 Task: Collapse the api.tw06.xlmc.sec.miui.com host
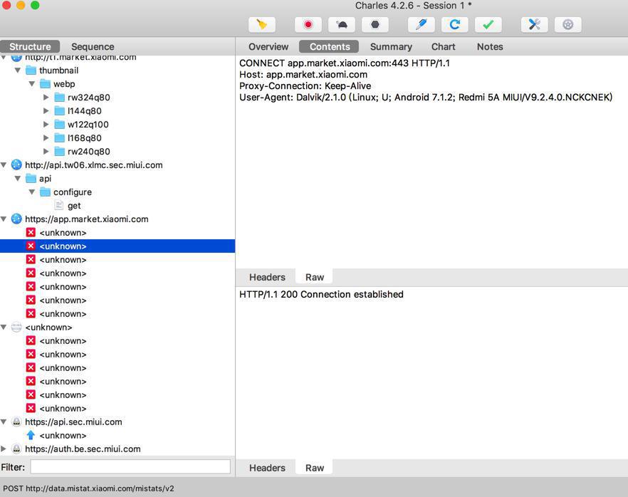coord(4,165)
